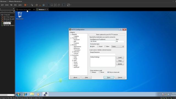Collapse the My Computer node in library
The height and width of the screenshot is (99, 176).
click(1, 15)
